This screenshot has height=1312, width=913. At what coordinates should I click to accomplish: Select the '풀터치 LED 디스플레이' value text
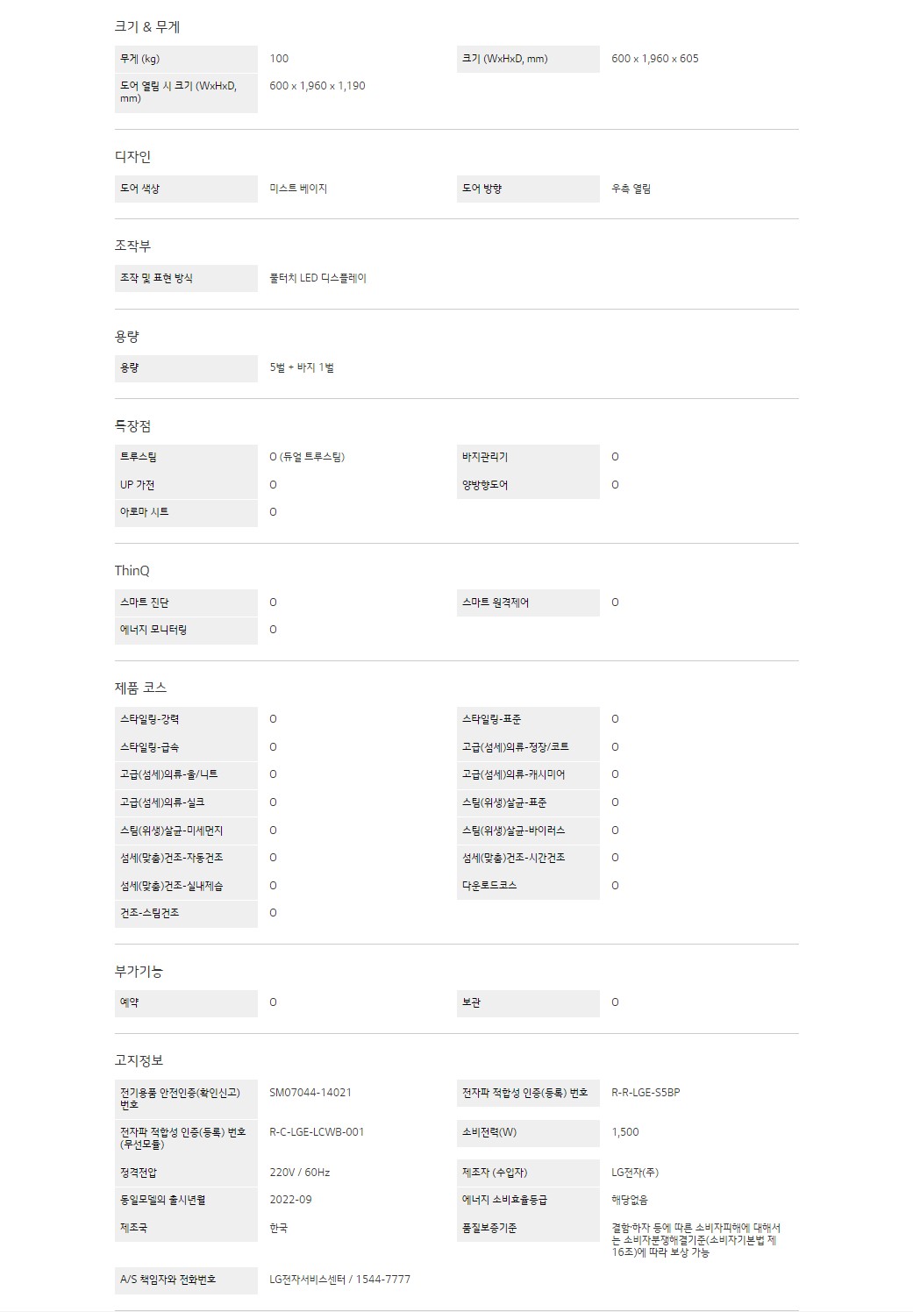tap(317, 278)
